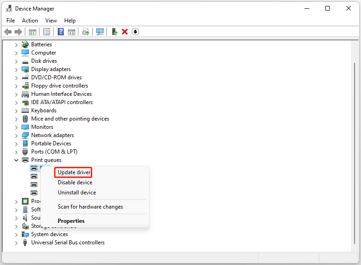Select Network adapters tree label
The width and height of the screenshot is (361, 265).
[x=52, y=135]
